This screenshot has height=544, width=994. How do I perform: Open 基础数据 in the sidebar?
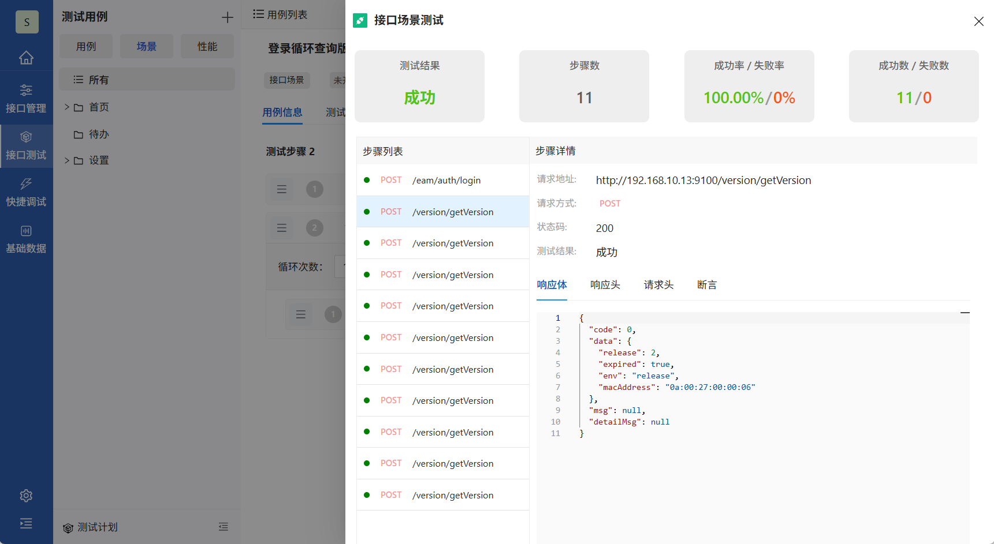coord(26,239)
